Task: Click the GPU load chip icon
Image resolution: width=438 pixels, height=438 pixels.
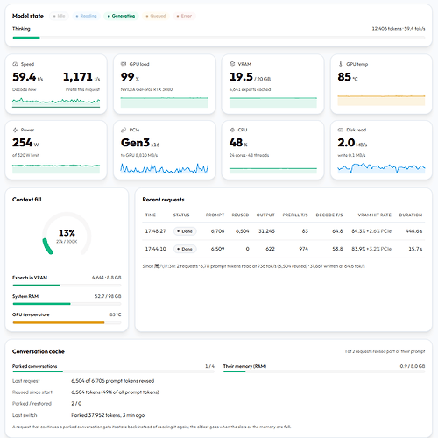Action: pyautogui.click(x=124, y=64)
